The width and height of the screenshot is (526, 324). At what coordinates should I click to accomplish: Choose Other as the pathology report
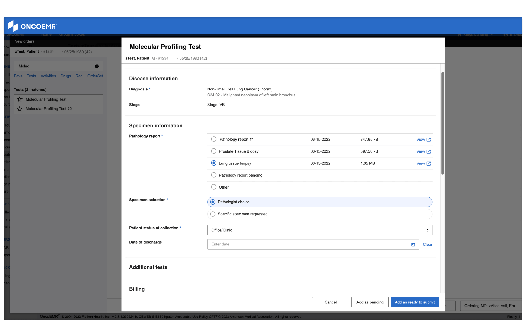214,187
